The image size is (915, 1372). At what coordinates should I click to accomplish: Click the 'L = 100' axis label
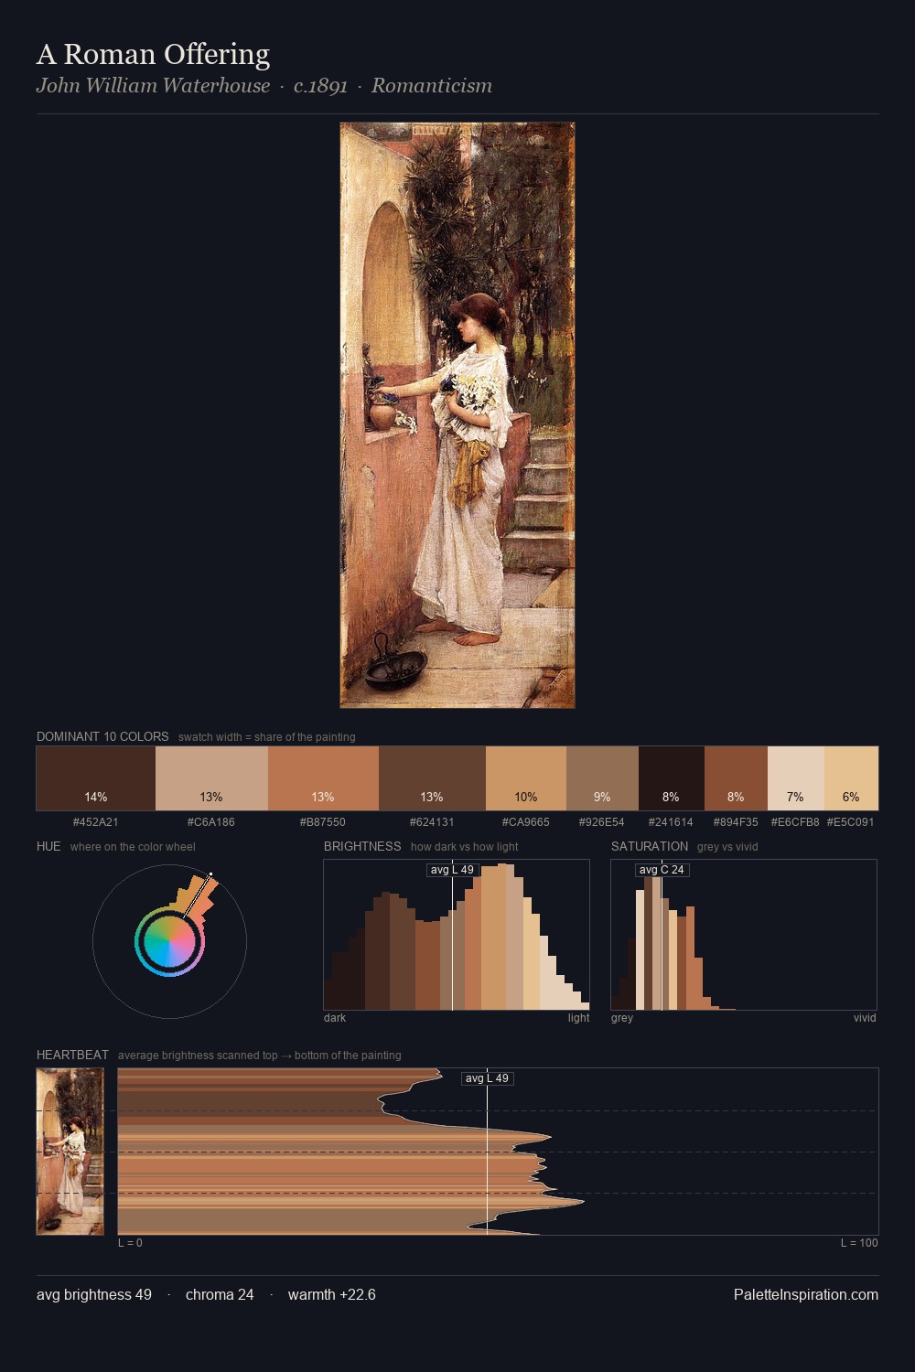tap(860, 1243)
